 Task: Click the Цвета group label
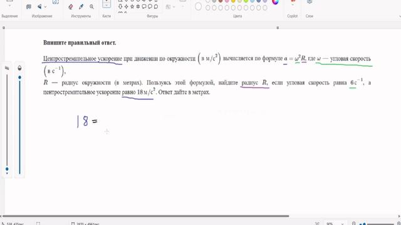click(237, 16)
